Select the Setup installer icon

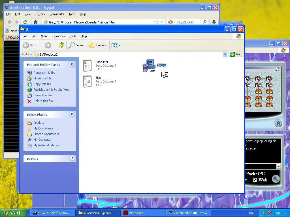click(x=149, y=66)
